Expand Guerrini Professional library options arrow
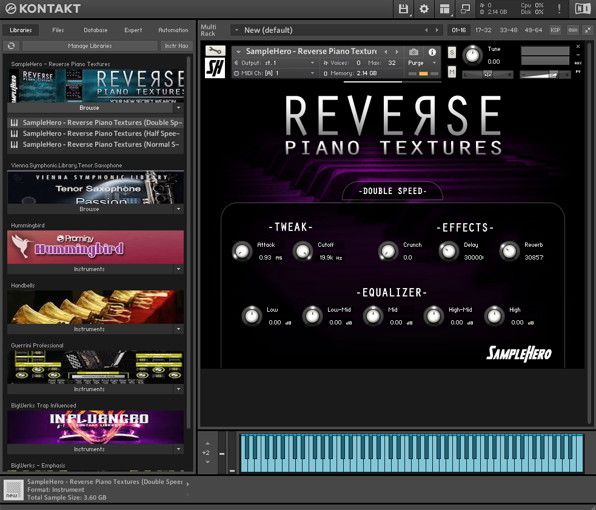This screenshot has height=510, width=596. 179,389
